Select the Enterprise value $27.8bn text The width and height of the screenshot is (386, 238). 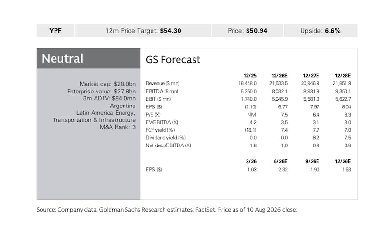pyautogui.click(x=101, y=92)
